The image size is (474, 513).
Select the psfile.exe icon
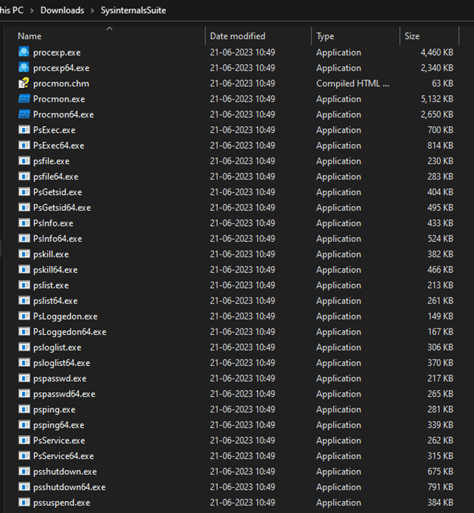point(24,161)
